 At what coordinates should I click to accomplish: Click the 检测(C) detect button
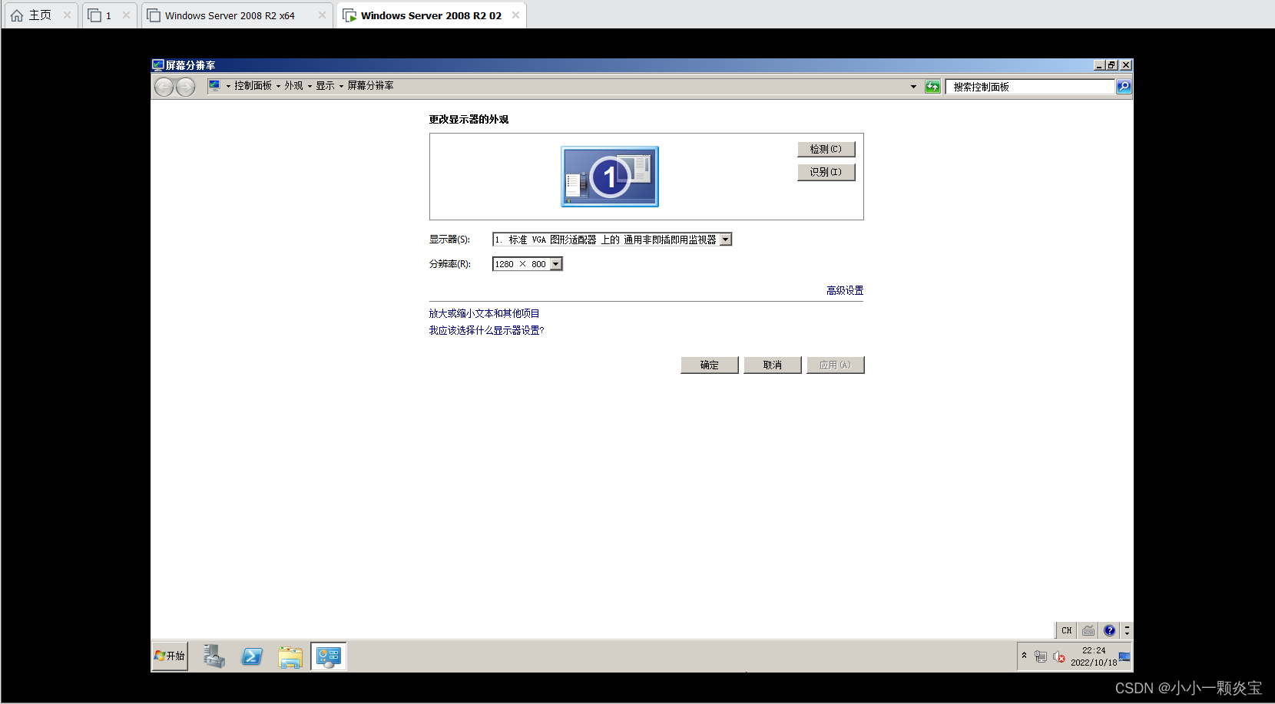pos(826,149)
